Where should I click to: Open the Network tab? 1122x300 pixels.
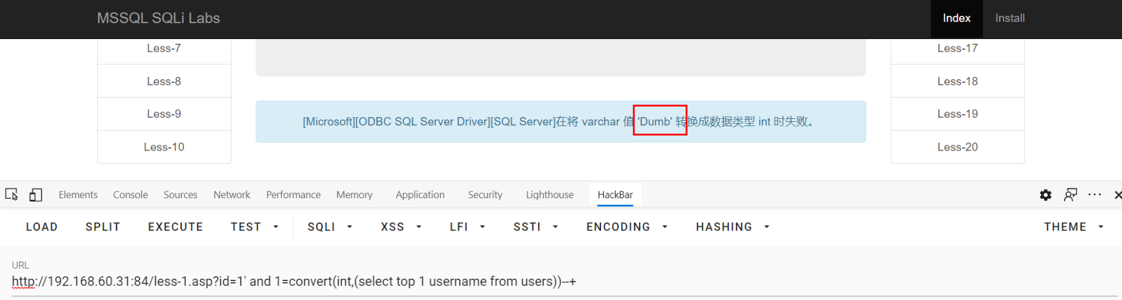[232, 195]
